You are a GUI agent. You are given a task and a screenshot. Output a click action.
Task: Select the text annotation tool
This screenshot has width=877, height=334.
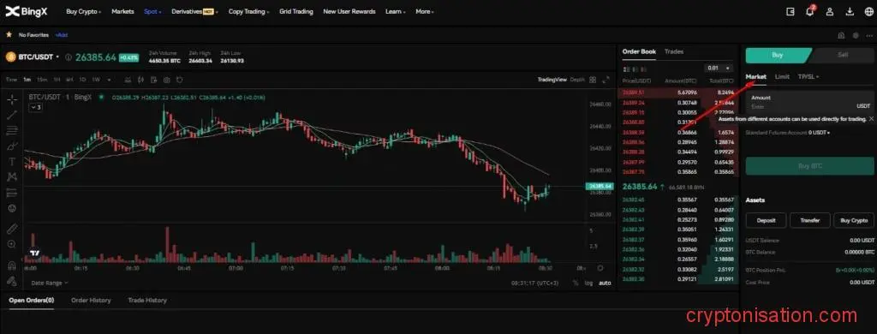click(12, 162)
